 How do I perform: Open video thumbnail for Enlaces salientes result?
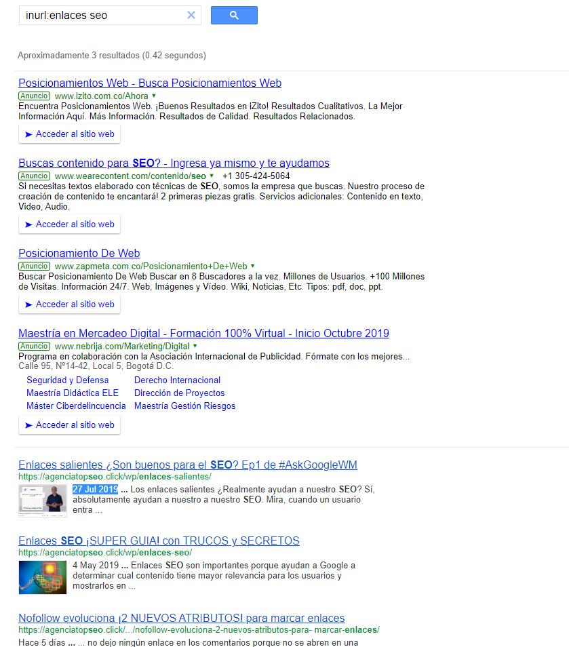[x=42, y=501]
